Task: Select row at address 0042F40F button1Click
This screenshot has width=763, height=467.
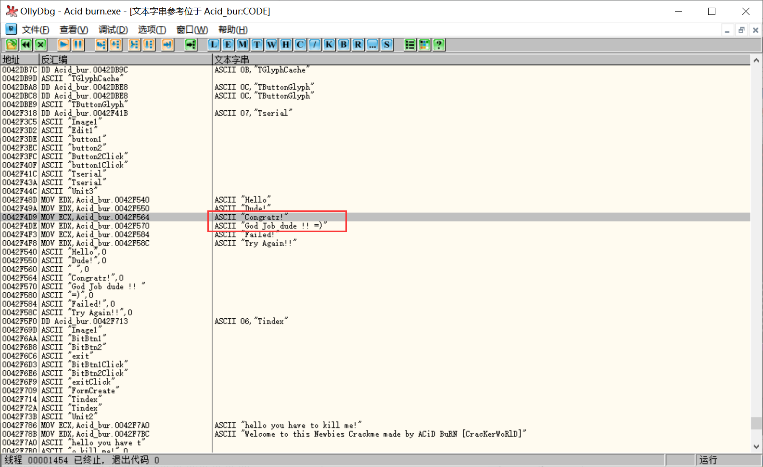Action: 375,165
